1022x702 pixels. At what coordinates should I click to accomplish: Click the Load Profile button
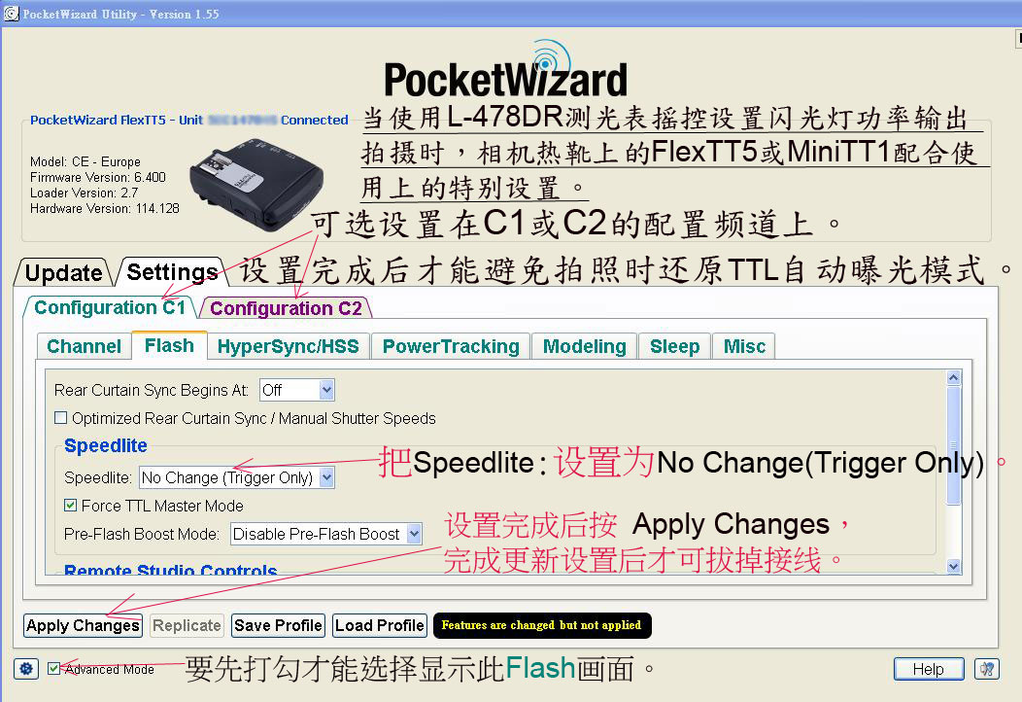coord(380,625)
